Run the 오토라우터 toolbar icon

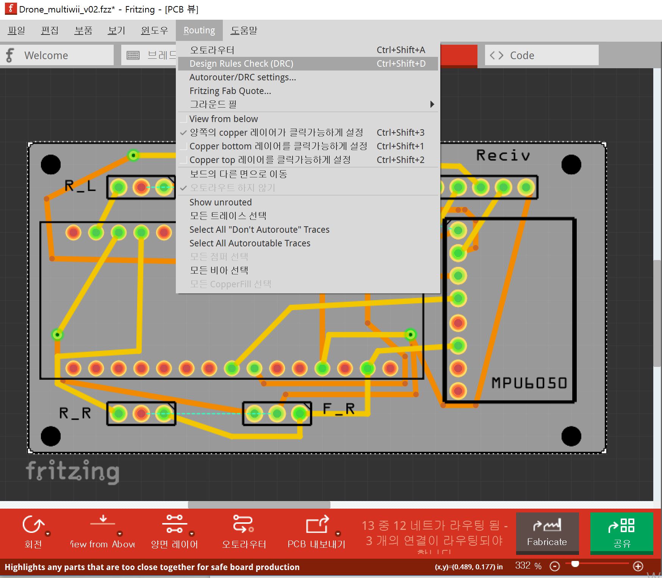[244, 524]
